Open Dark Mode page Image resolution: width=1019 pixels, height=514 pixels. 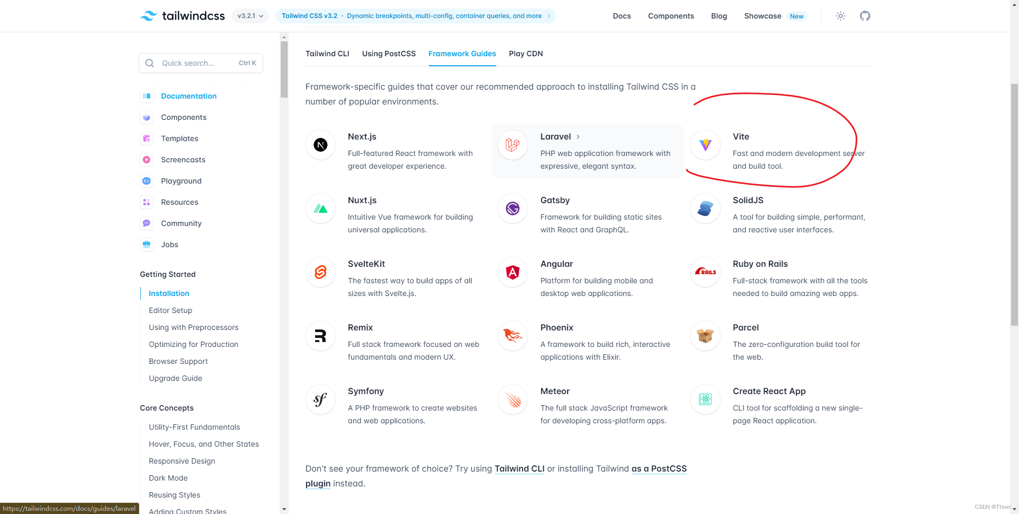click(x=168, y=478)
